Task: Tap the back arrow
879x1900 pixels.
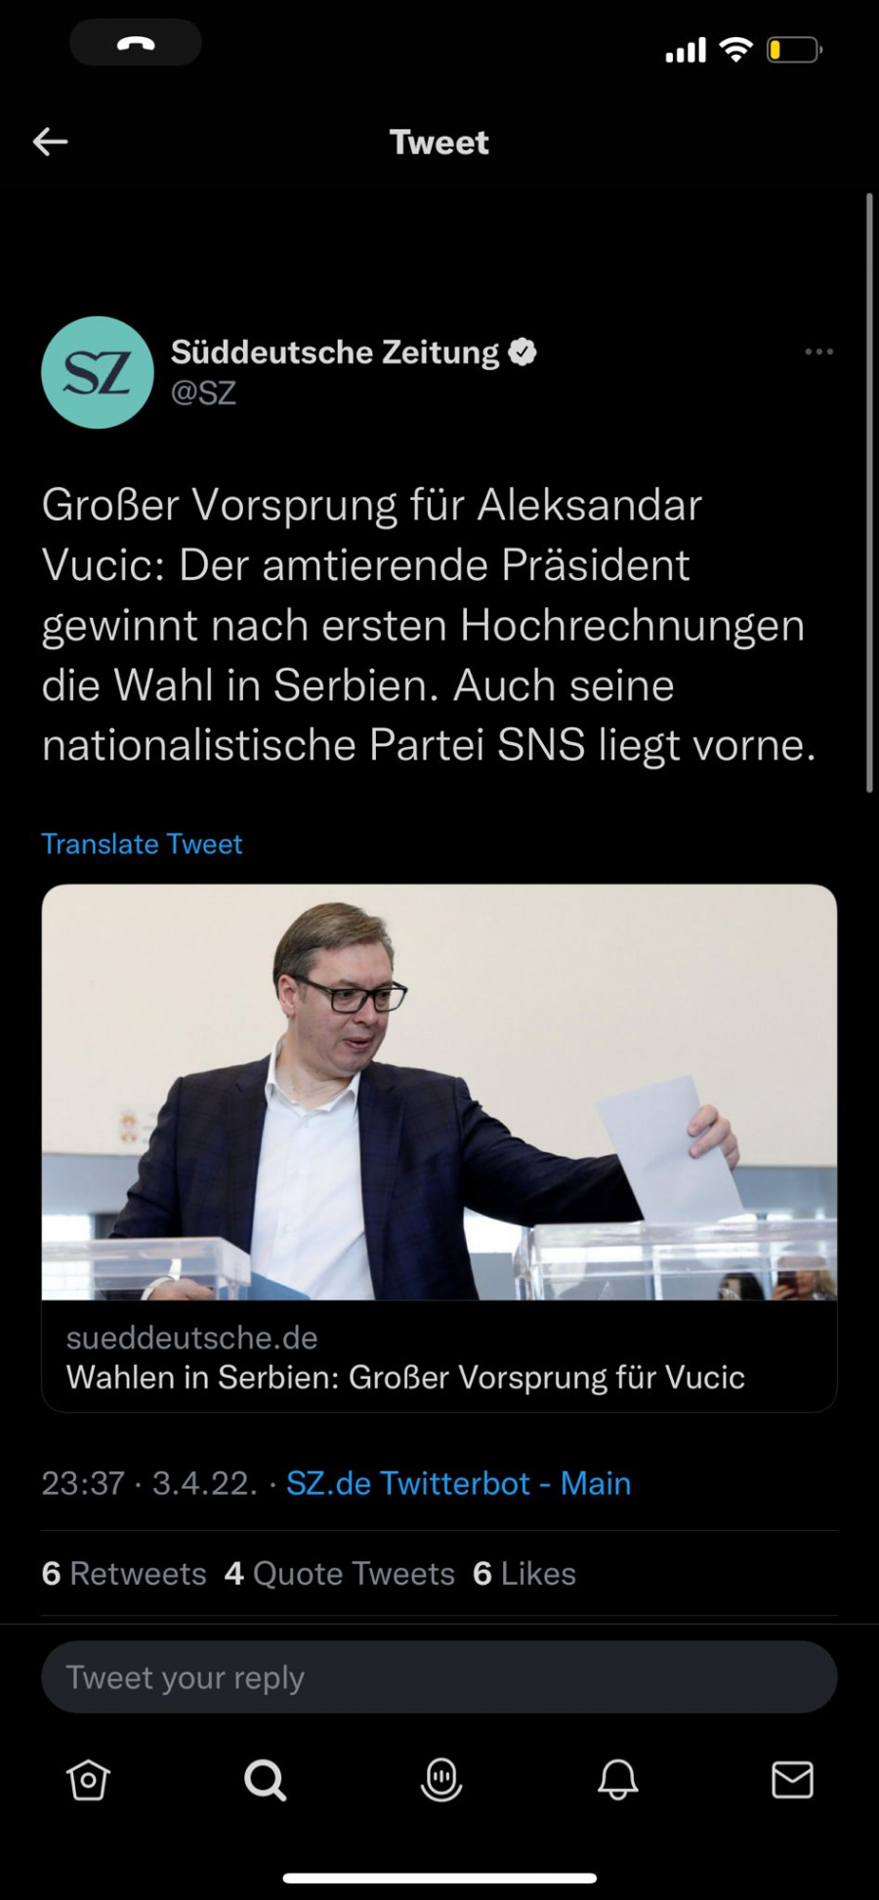Action: coord(51,143)
